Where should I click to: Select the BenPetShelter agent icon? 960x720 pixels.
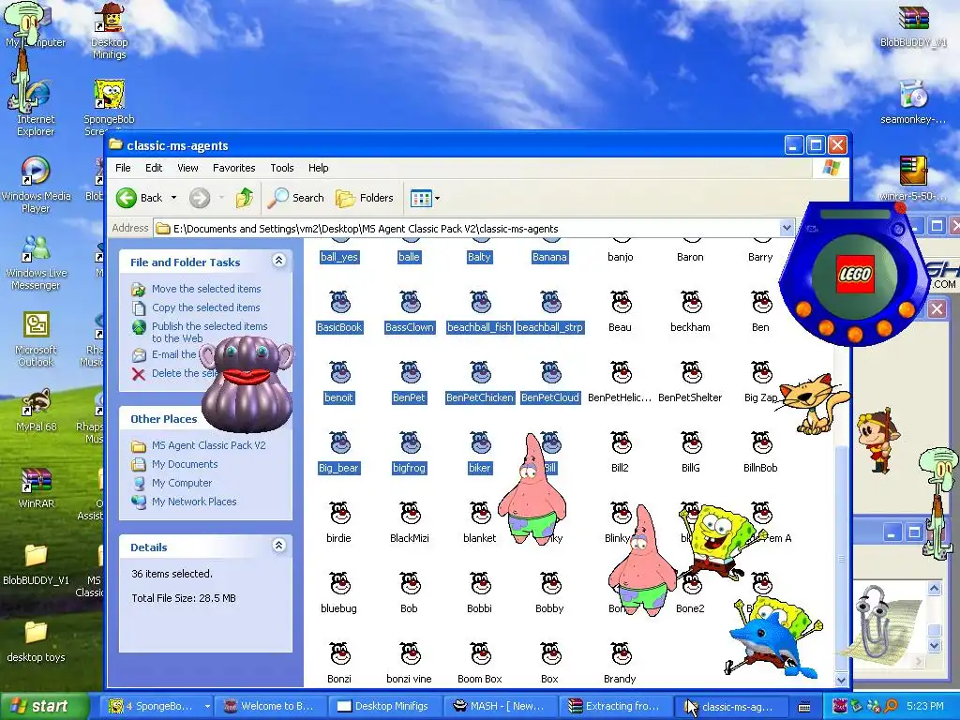click(x=691, y=373)
